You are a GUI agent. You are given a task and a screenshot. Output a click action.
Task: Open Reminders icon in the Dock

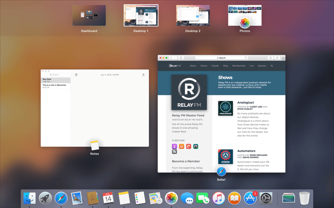tap(140, 198)
